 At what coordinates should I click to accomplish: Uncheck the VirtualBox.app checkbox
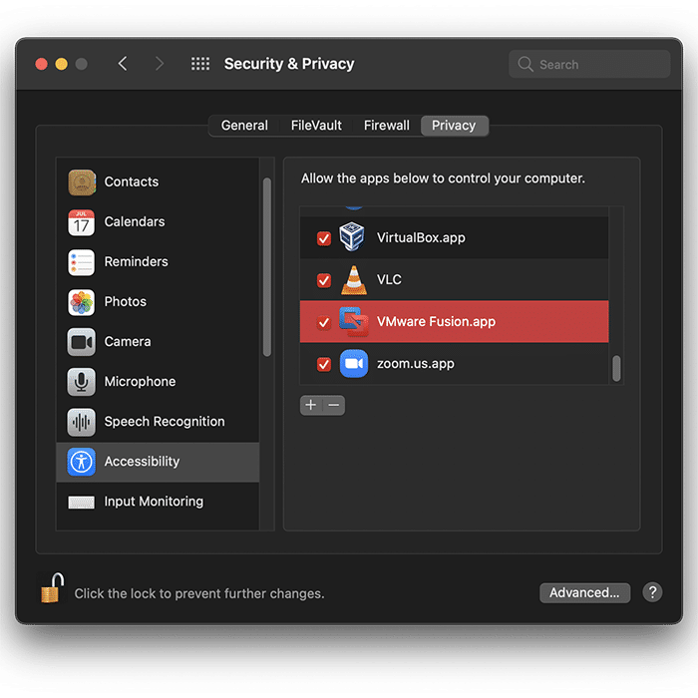point(324,238)
